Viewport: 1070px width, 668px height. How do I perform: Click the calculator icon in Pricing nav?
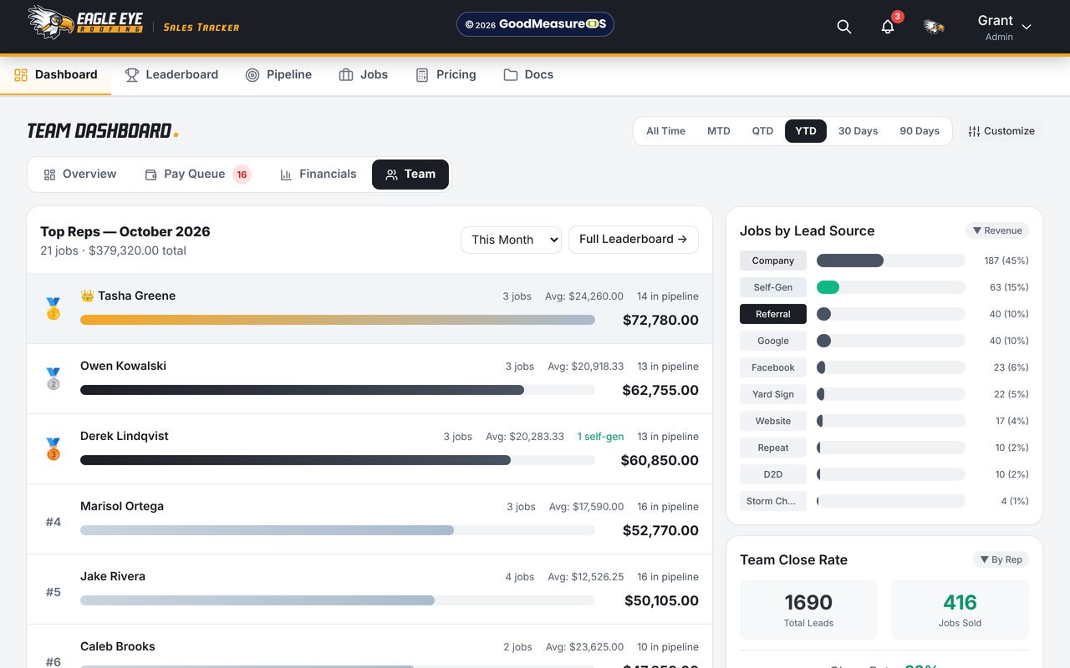[x=422, y=75]
